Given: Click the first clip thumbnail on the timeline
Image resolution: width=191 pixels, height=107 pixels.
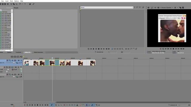Looking at the screenshot, I should point(27,63).
